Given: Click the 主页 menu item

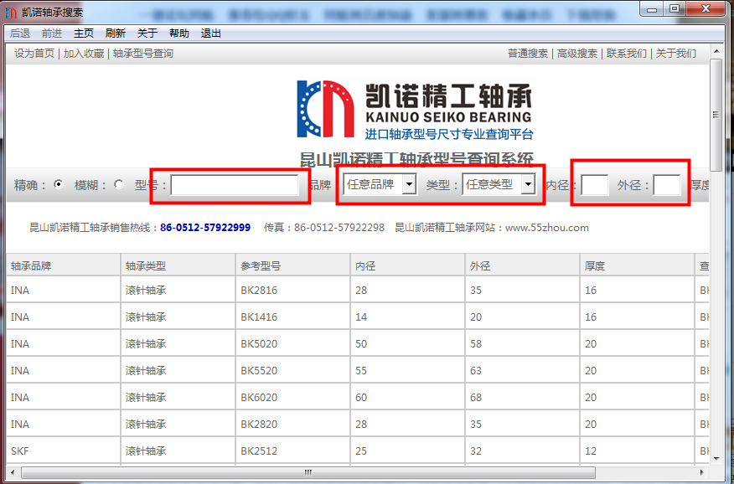Looking at the screenshot, I should 84,33.
